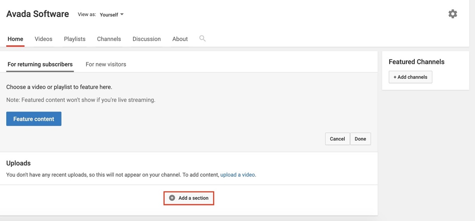The image size is (475, 221).
Task: Switch to For new visitors tab
Action: 106,64
